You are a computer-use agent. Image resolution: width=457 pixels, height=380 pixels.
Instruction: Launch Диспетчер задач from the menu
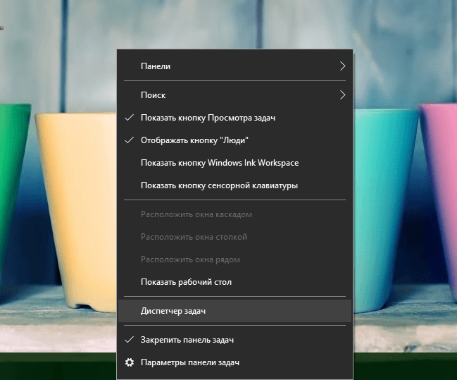pyautogui.click(x=235, y=311)
